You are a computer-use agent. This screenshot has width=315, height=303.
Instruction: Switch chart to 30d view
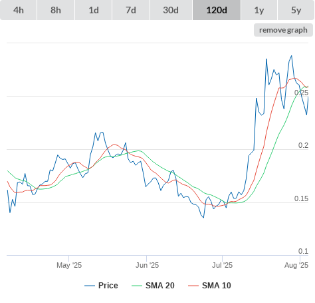point(171,10)
